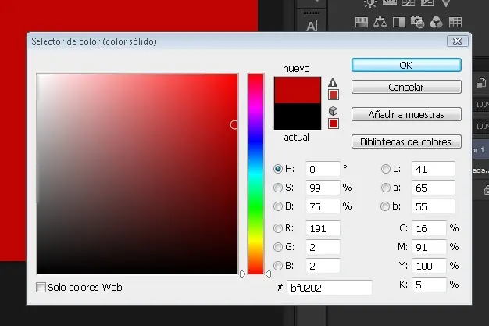Viewport: 489px width, 326px height.
Task: Select the Lab 'a' radio button
Action: tap(385, 188)
